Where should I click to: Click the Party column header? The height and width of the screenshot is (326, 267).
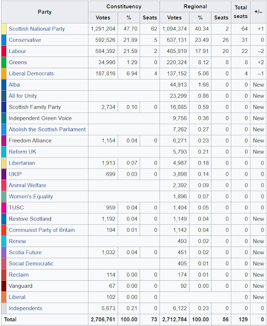[x=45, y=12]
